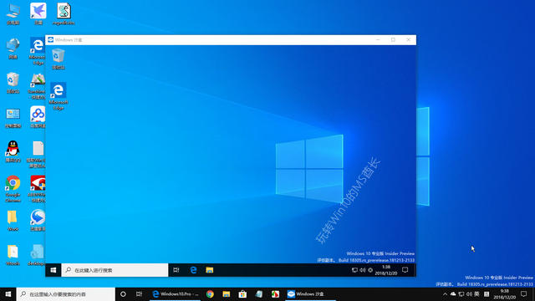
Task: Click network icon in host tray
Action: click(461, 293)
